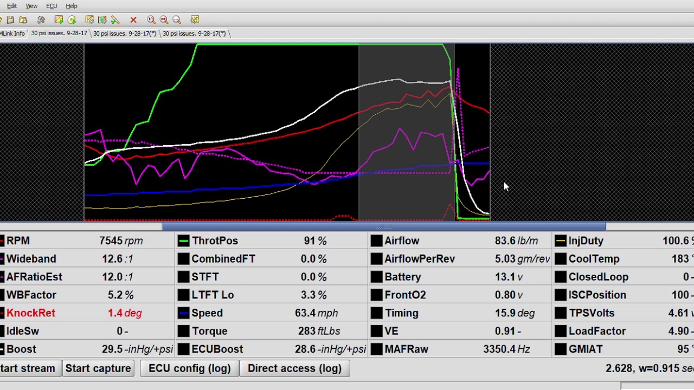
Task: Click the black LoadFactor color swatch
Action: pos(561,331)
